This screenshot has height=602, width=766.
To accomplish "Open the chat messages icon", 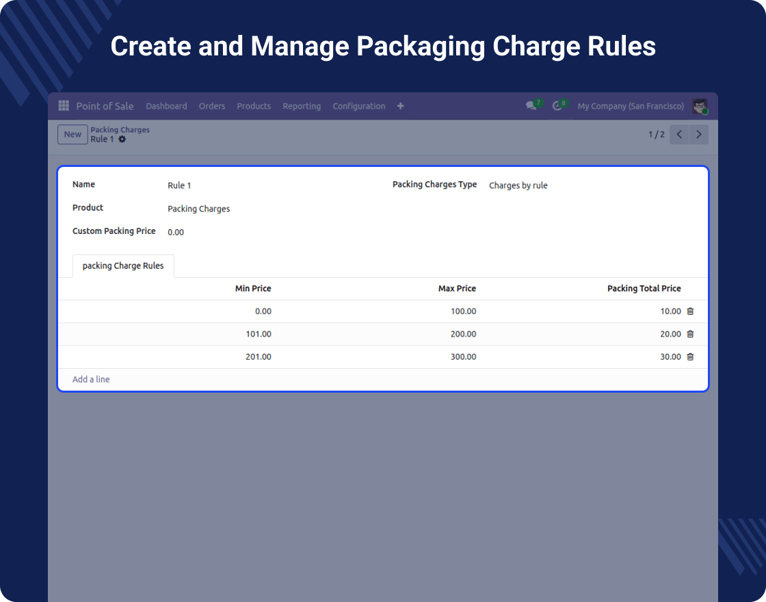I will pyautogui.click(x=531, y=106).
